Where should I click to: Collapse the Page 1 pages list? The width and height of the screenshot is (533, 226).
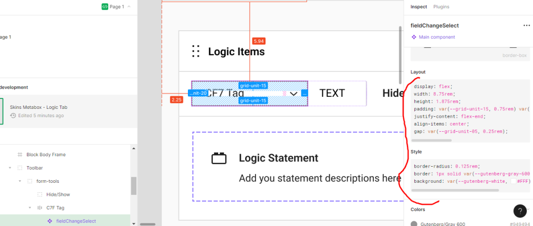point(129,7)
